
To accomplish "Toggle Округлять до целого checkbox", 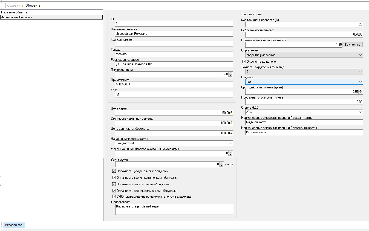I will coord(244,62).
